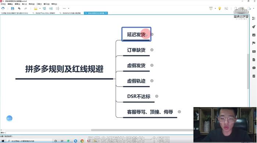The width and height of the screenshot is (257, 143).
Task: Open the Help menu, last in the menu bar
Action: click(54, 4)
